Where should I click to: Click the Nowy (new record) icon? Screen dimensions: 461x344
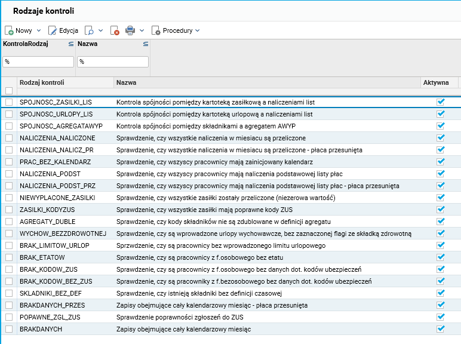[9, 30]
